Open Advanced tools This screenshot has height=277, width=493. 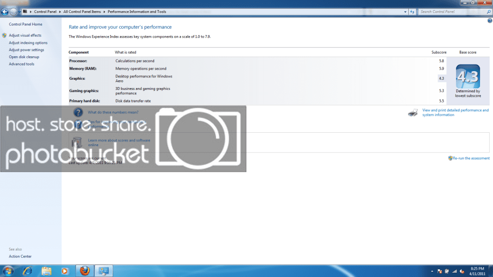click(x=21, y=64)
